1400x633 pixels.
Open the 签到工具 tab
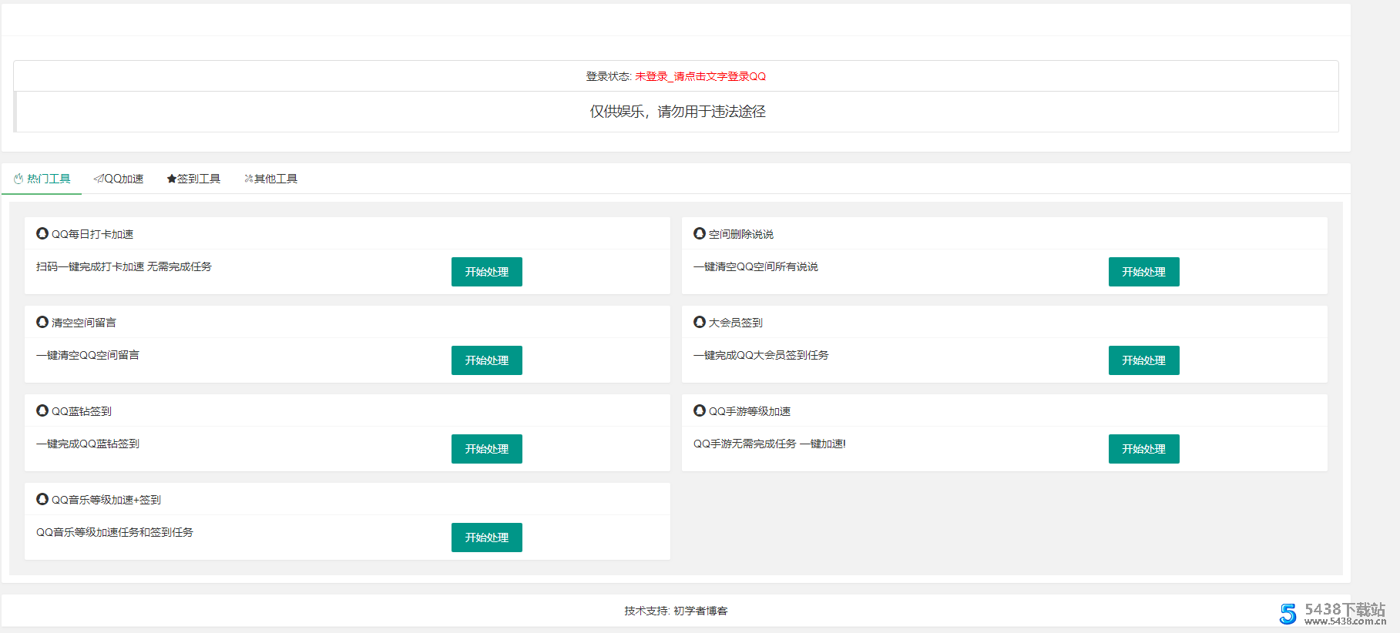click(193, 179)
